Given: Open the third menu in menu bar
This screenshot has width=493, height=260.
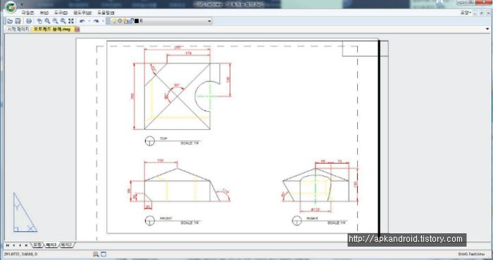Looking at the screenshot, I should 61,13.
